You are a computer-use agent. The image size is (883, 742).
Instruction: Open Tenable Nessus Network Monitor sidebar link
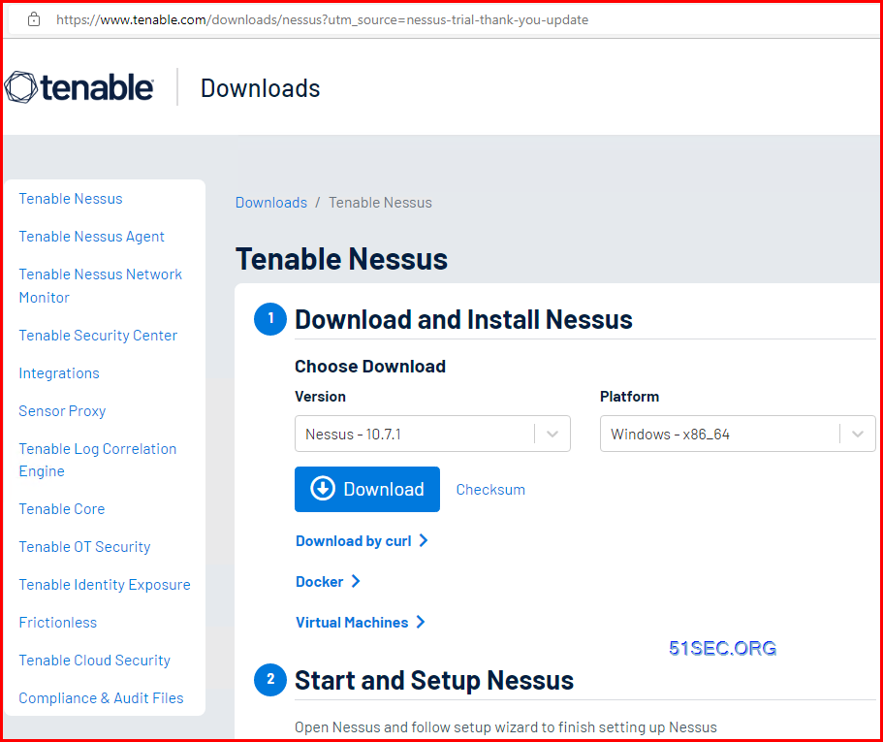click(100, 285)
